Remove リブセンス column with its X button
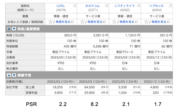This screenshot has height=108, width=178. point(171,5)
